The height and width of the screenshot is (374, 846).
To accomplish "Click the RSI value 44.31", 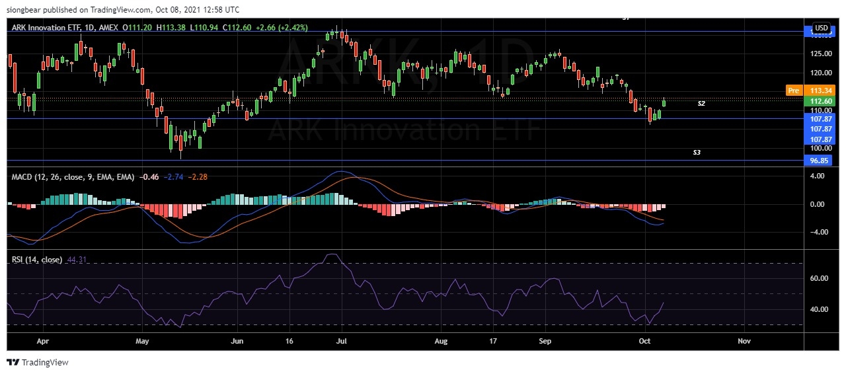I will (x=78, y=260).
